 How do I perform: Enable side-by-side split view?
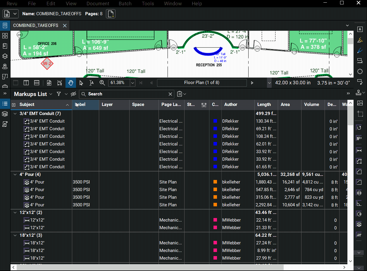[26, 83]
